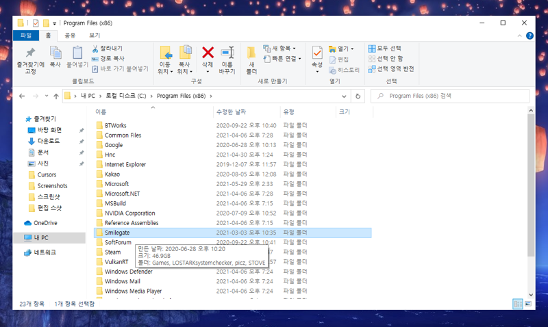548x327 pixels.
Task: Go up one folder level arrow
Action: coord(56,96)
